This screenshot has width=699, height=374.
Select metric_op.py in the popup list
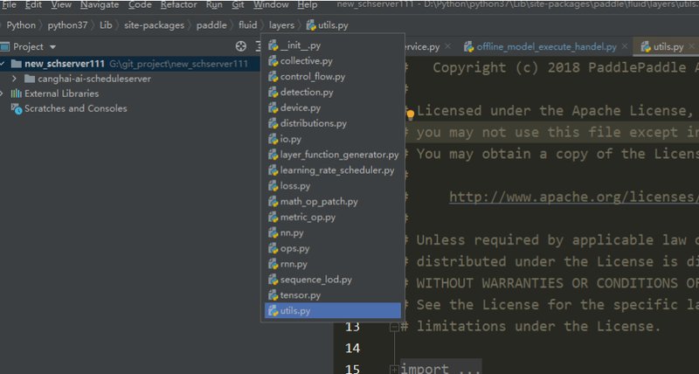click(x=333, y=217)
